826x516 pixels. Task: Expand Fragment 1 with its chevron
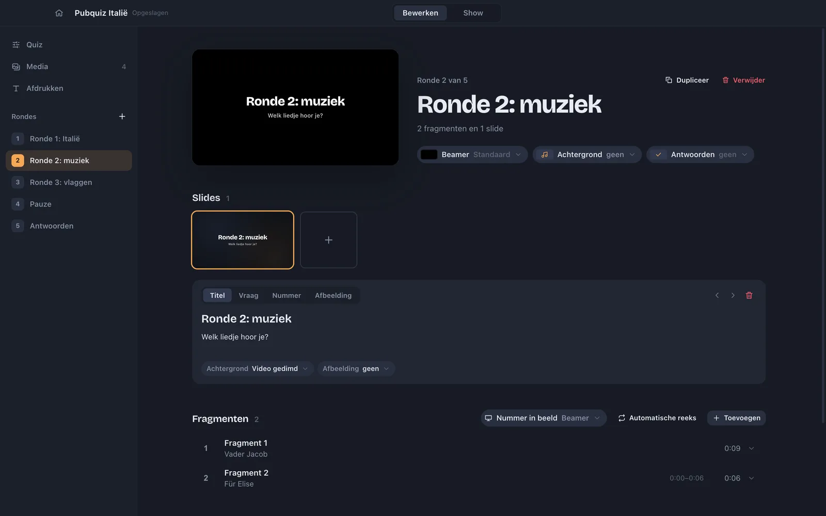coord(751,448)
